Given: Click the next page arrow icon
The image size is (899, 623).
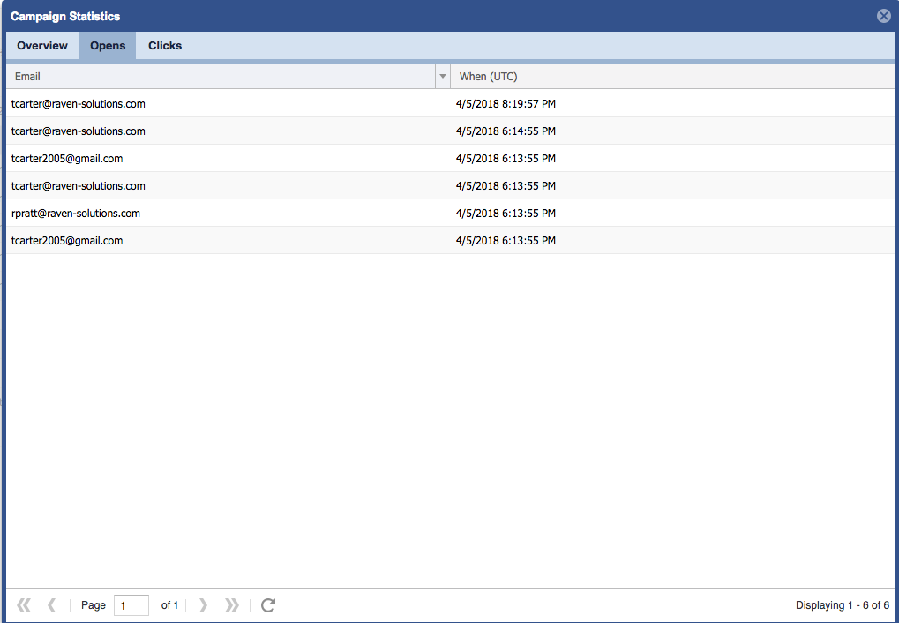Looking at the screenshot, I should (x=204, y=605).
